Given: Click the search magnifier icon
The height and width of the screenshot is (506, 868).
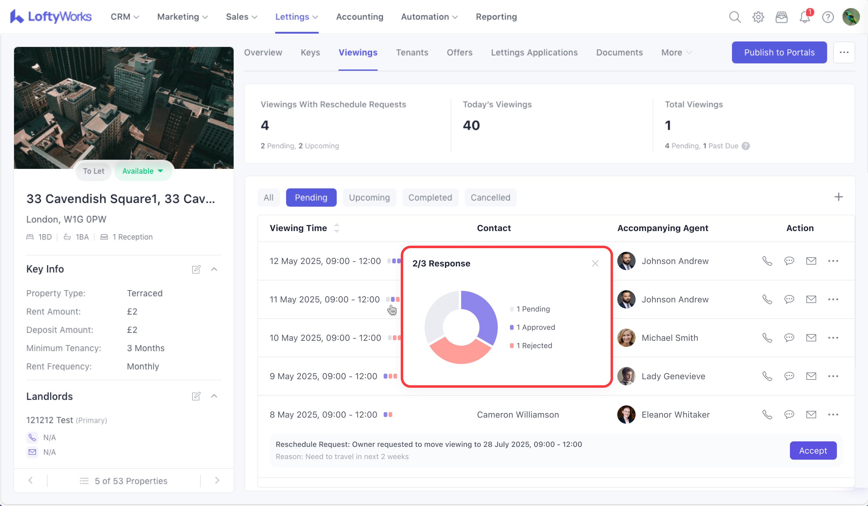Looking at the screenshot, I should tap(735, 17).
